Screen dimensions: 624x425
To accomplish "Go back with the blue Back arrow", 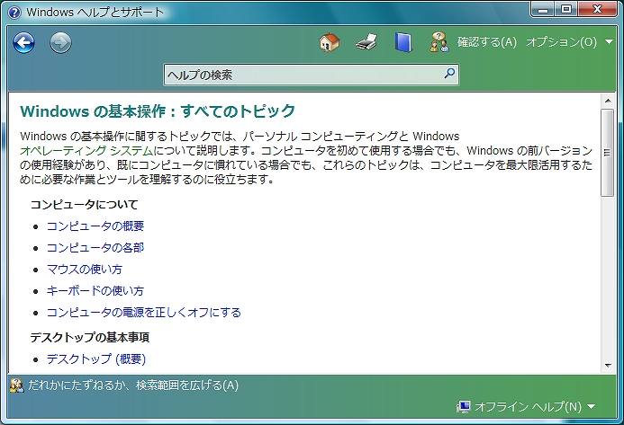I will coord(24,42).
